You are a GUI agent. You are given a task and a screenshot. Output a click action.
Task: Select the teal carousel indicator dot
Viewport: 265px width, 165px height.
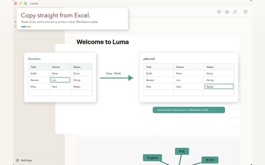point(24,27)
